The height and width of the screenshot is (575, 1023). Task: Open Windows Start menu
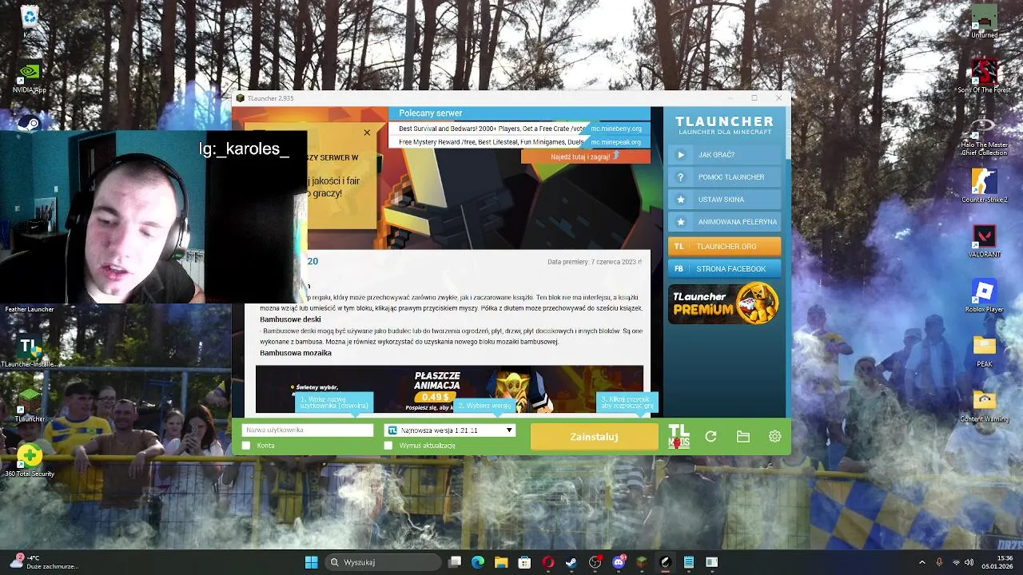click(312, 562)
